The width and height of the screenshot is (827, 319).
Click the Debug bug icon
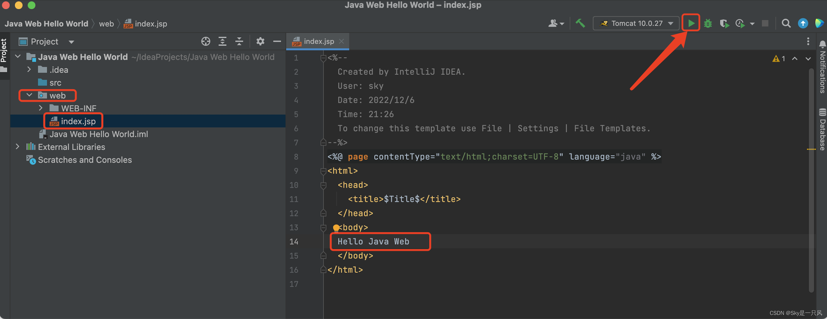(x=708, y=23)
